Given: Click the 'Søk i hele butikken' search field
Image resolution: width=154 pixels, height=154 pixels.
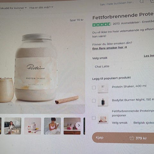Looking at the screenshot, I should (117, 4).
